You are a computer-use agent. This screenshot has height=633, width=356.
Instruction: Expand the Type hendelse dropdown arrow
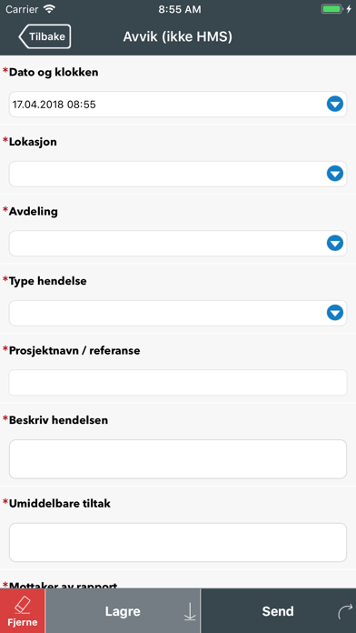[x=334, y=313]
